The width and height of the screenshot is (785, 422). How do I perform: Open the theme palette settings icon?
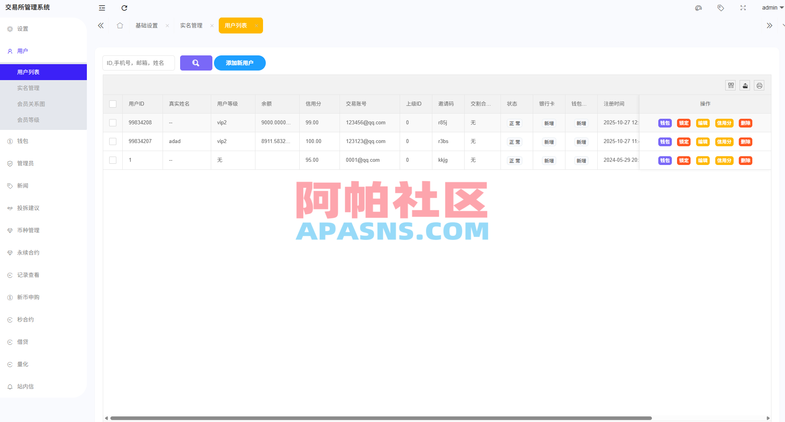(698, 8)
